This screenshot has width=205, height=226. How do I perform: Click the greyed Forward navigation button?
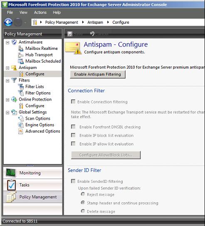[18, 22]
